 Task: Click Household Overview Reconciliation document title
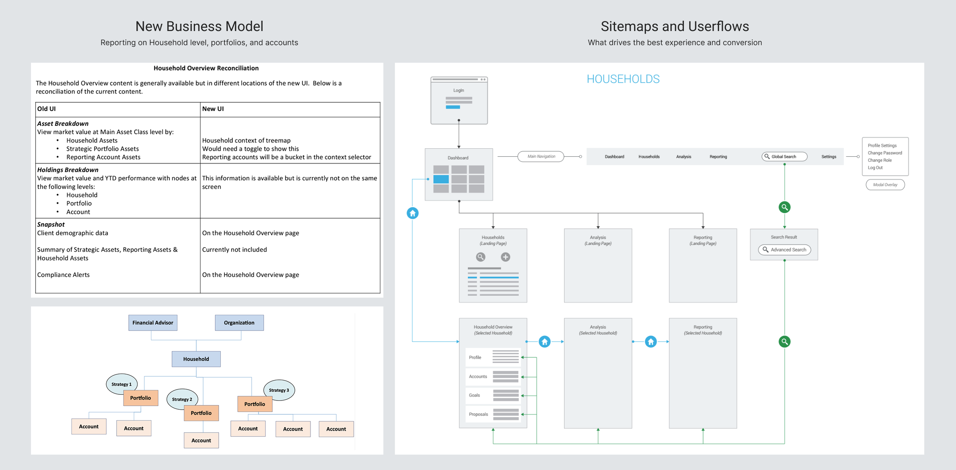tap(206, 68)
